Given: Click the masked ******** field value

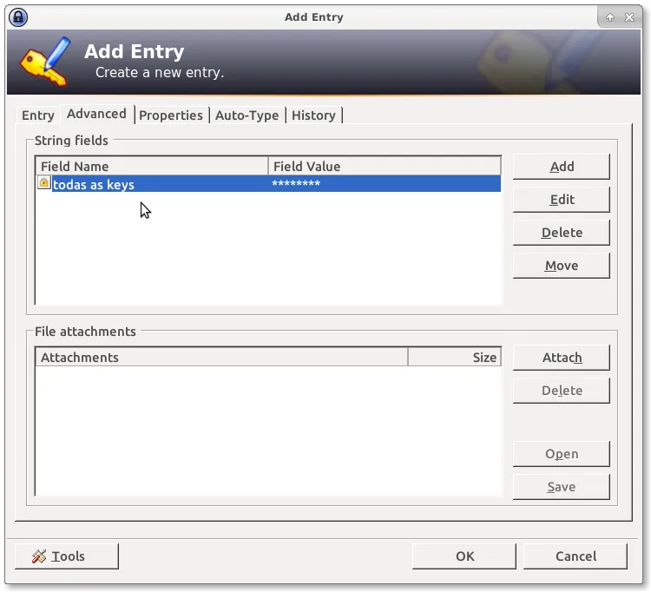Looking at the screenshot, I should (296, 183).
